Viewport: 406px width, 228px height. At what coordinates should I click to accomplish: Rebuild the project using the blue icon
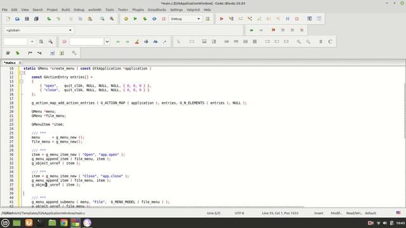[154, 18]
